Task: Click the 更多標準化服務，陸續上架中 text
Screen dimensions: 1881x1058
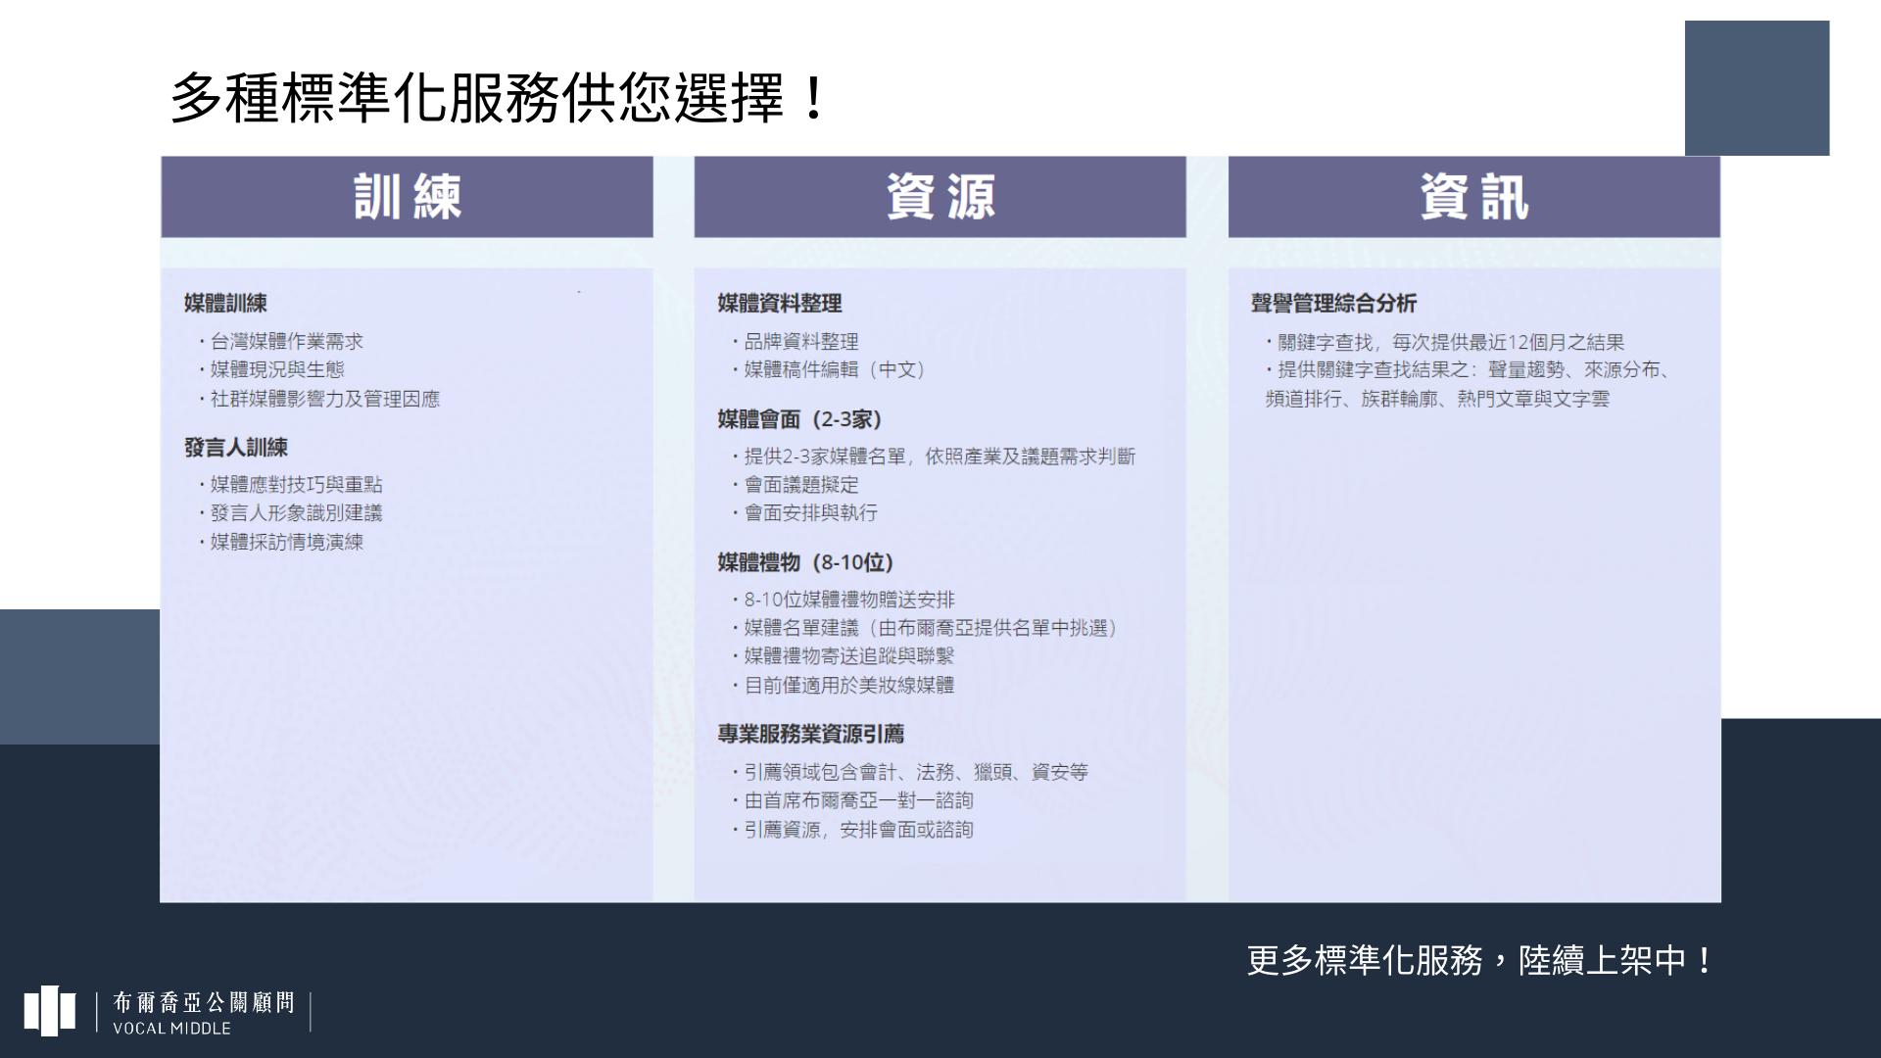Action: [x=1479, y=960]
